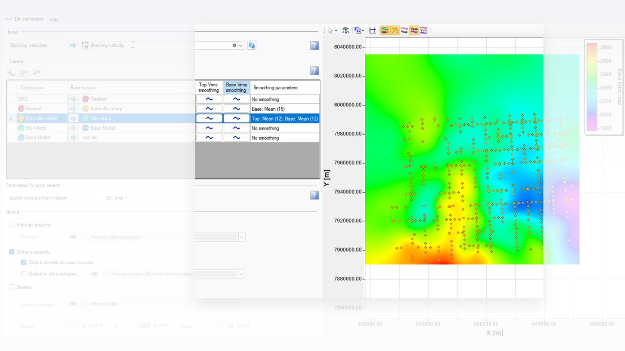This screenshot has height=351, width=625.
Task: Click Base Vrms smoothing button in Base Model row
Action: pos(236,138)
